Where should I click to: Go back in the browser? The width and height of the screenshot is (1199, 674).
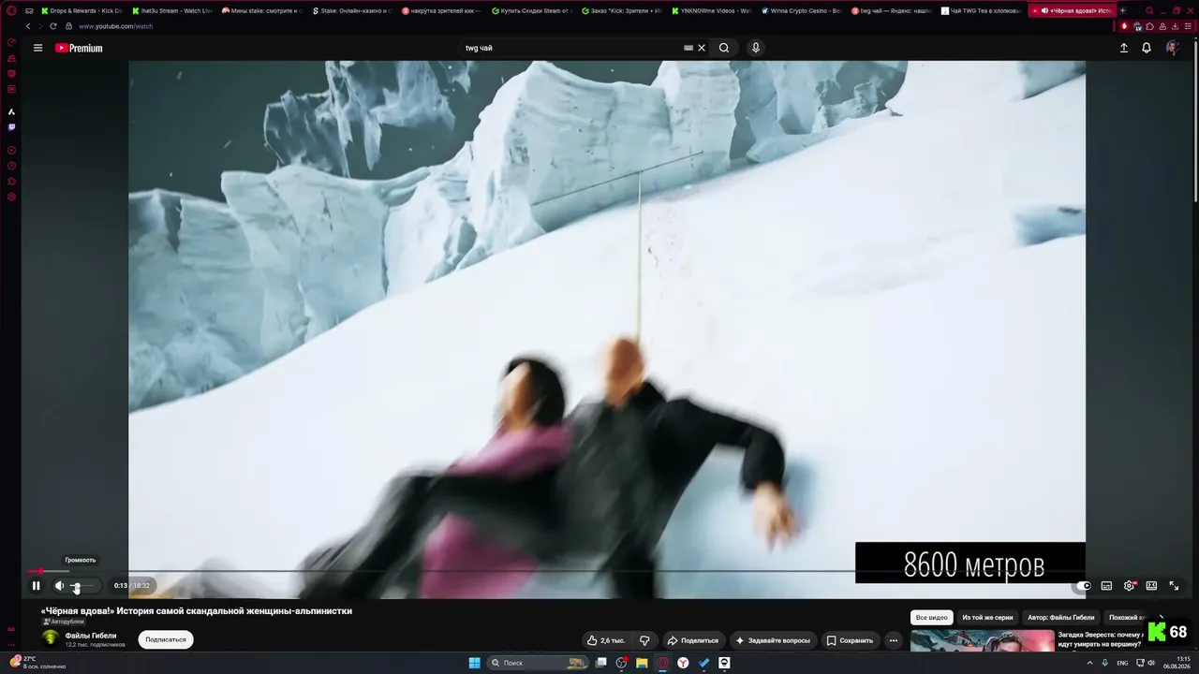coord(28,26)
